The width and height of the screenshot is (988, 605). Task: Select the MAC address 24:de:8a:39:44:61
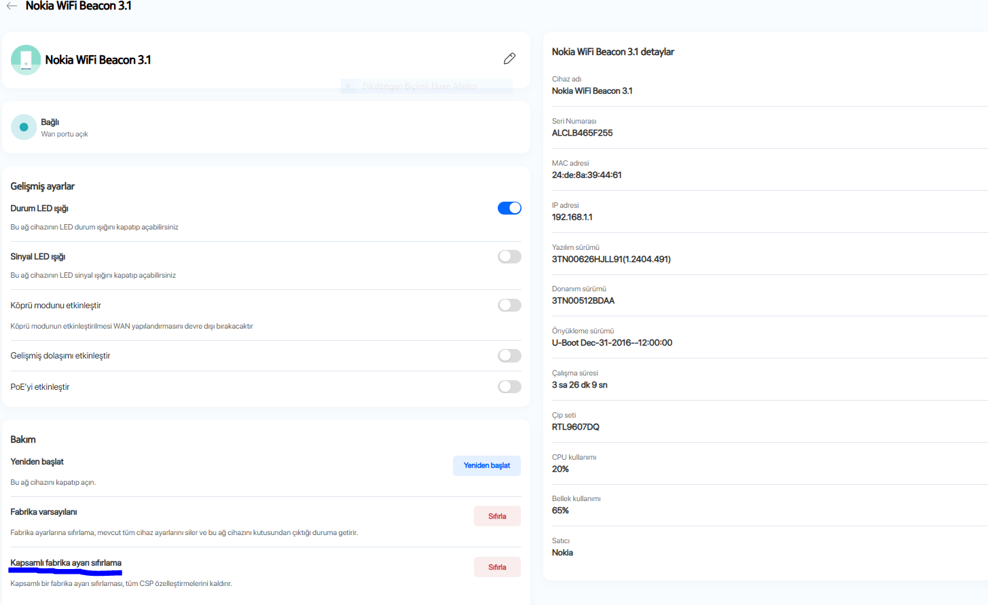click(x=587, y=175)
